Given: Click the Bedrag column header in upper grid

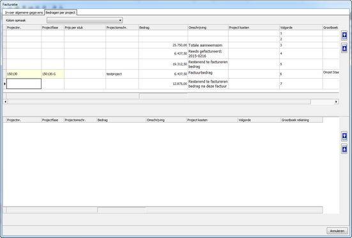Looking at the screenshot, I should [x=163, y=28].
